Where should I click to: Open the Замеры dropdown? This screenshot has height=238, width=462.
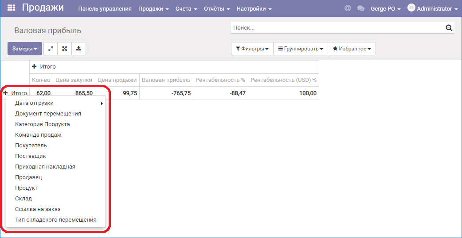pyautogui.click(x=25, y=49)
